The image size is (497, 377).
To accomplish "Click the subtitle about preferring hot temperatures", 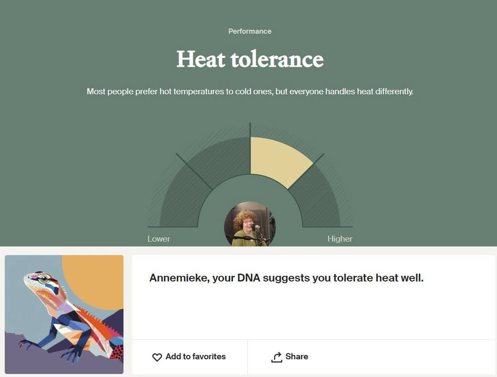I will [x=250, y=92].
